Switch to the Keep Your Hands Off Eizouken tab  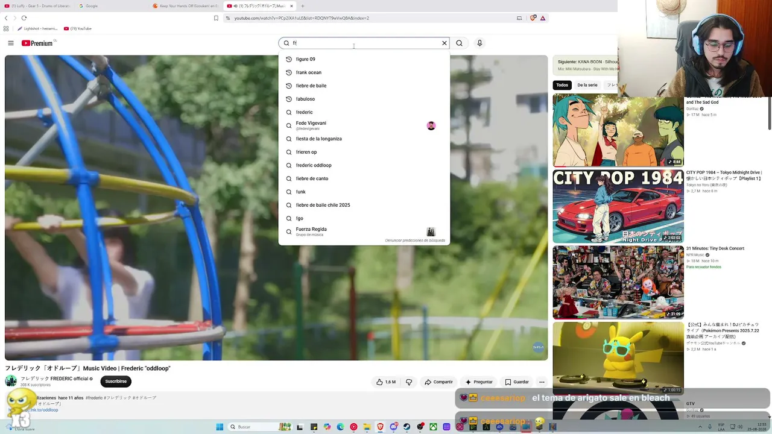point(186,6)
